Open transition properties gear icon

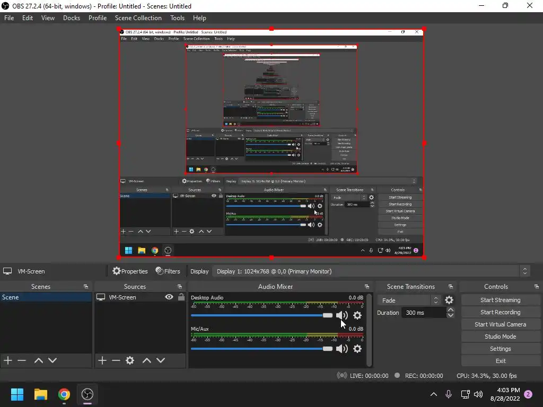[x=449, y=300]
